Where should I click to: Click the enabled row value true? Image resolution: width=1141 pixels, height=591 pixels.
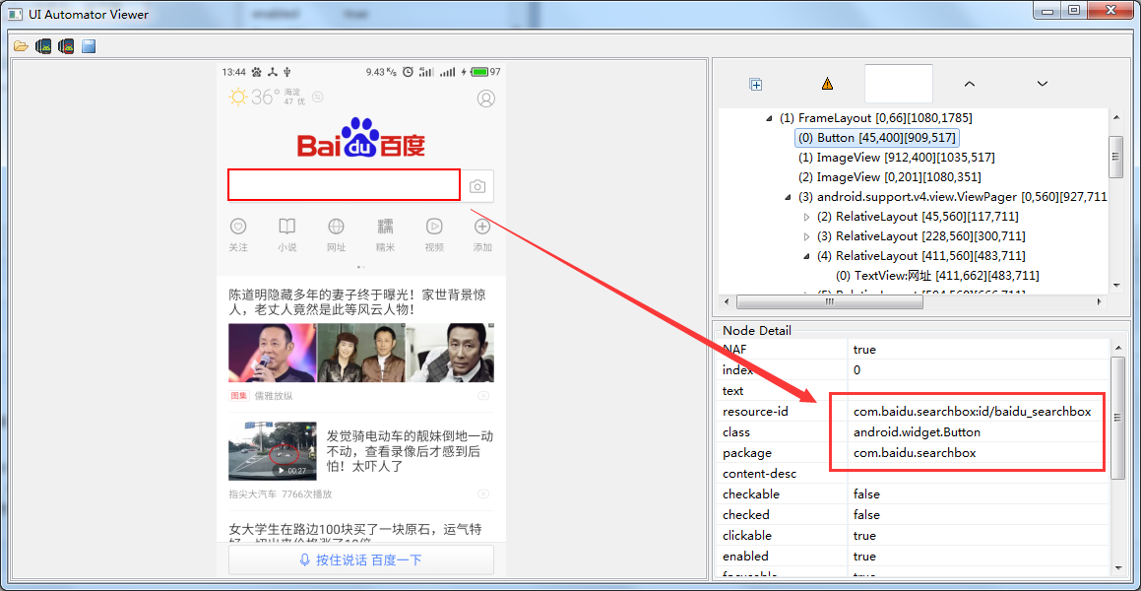864,557
